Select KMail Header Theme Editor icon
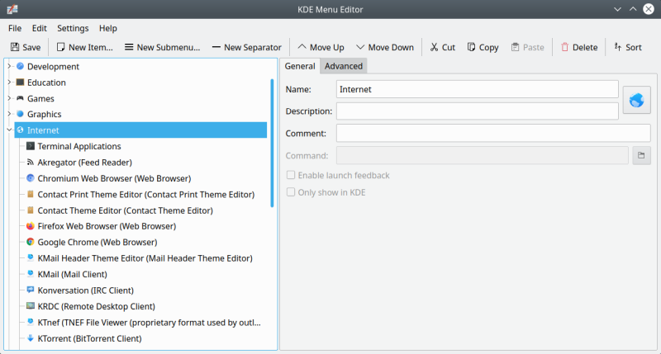 coord(31,258)
